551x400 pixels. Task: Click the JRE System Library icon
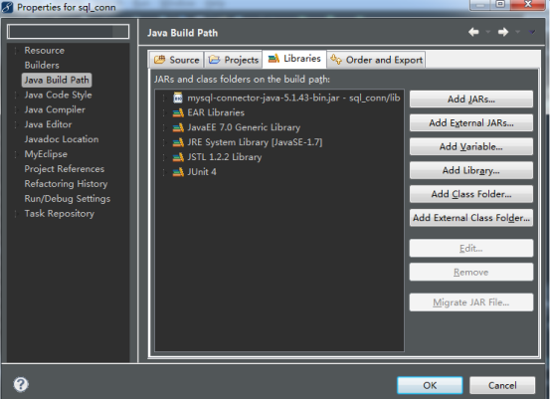click(x=178, y=142)
